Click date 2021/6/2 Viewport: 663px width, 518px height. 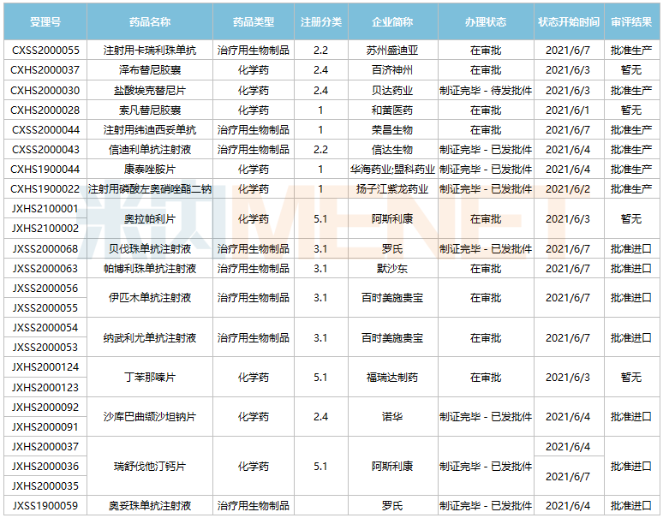[x=568, y=189]
